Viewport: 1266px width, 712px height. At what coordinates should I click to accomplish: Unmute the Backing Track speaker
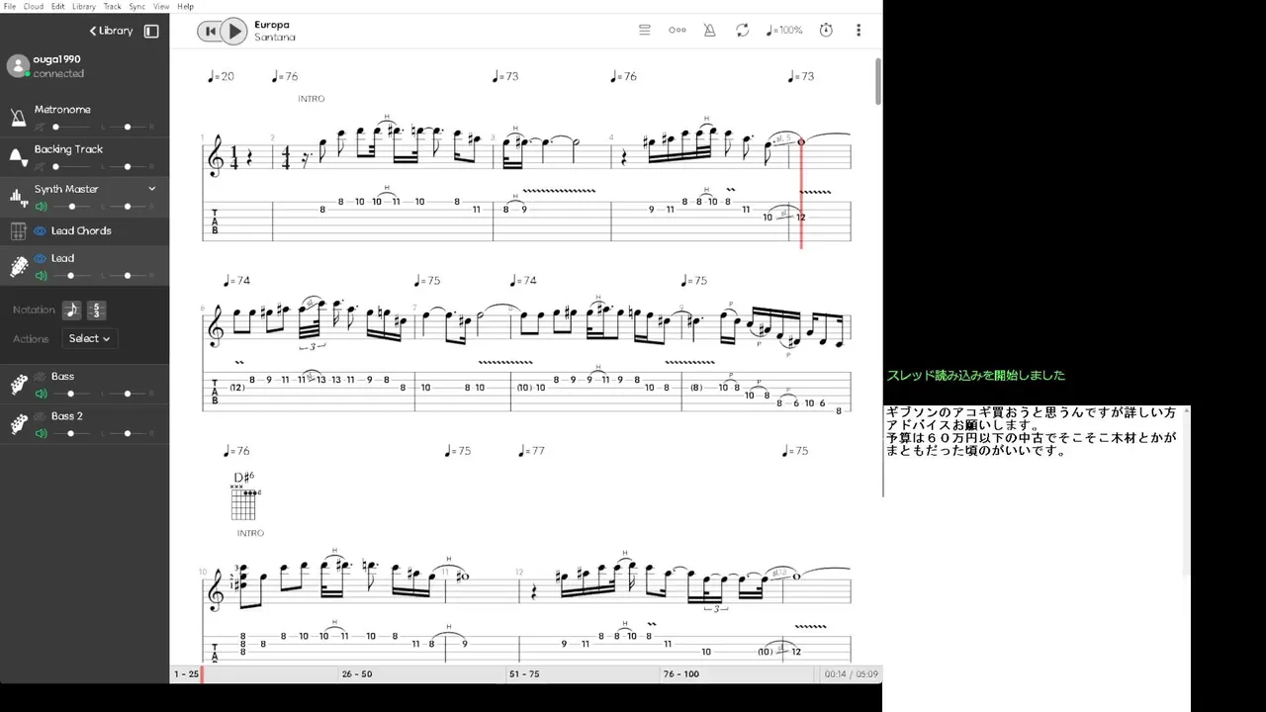tap(41, 166)
